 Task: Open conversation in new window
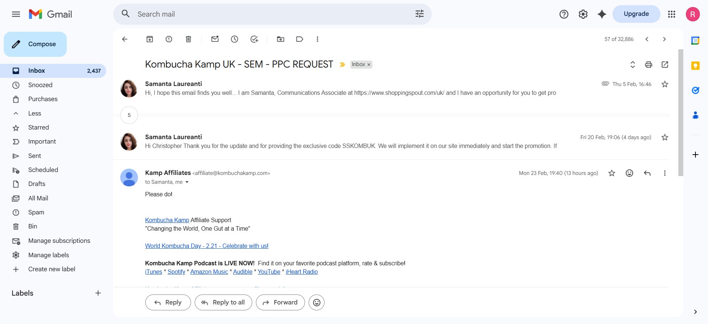tap(665, 65)
